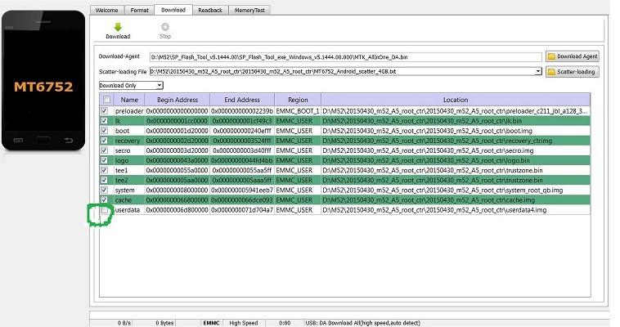Click end address 0x0000000071d704a7
The image size is (620, 327).
[x=242, y=210]
